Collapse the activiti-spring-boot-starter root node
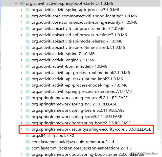162x157 pixels. [16, 3]
